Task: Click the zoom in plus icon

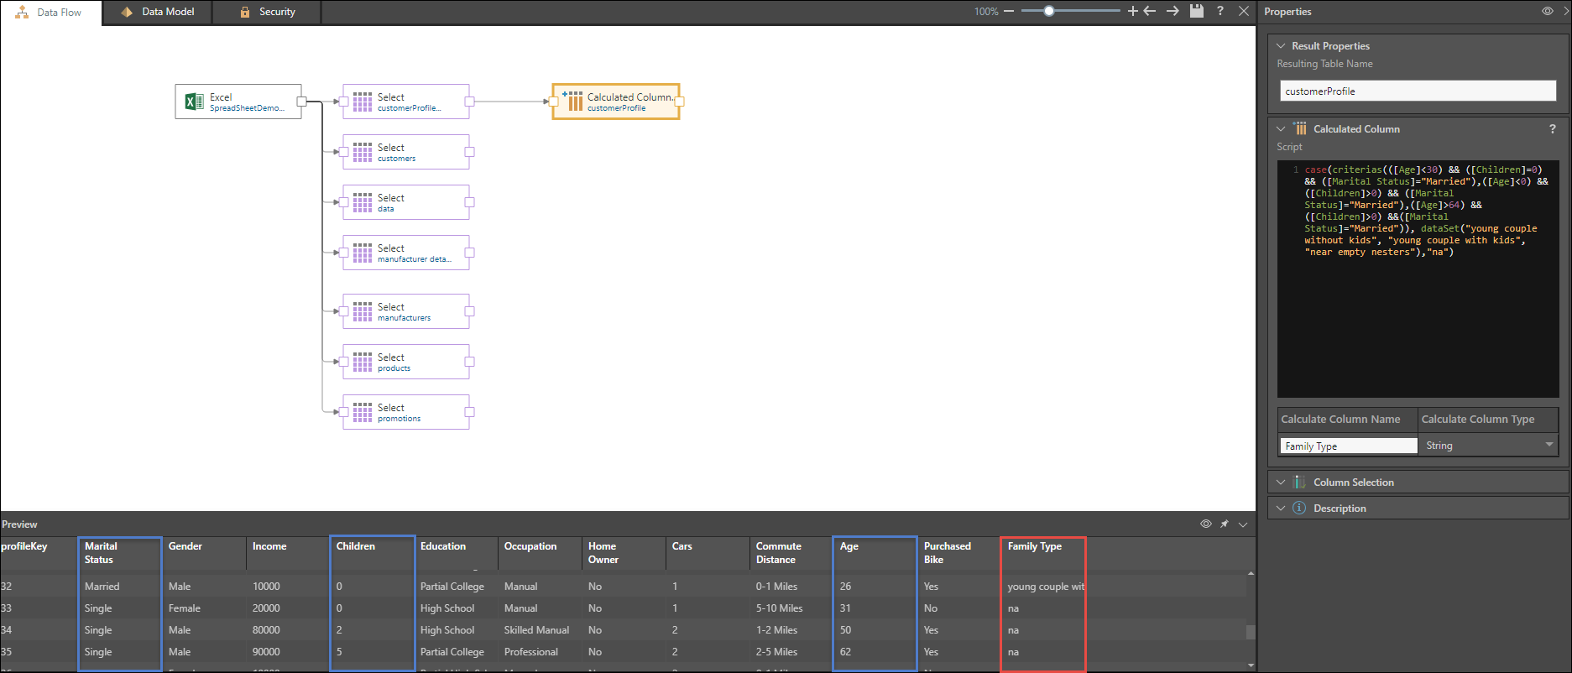Action: coord(1132,11)
